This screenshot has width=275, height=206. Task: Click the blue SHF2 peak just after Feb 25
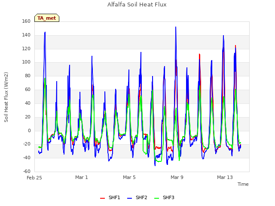point(45,33)
